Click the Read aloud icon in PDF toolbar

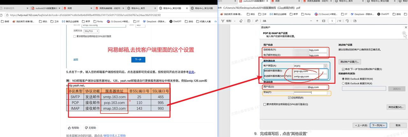[x=257, y=21]
